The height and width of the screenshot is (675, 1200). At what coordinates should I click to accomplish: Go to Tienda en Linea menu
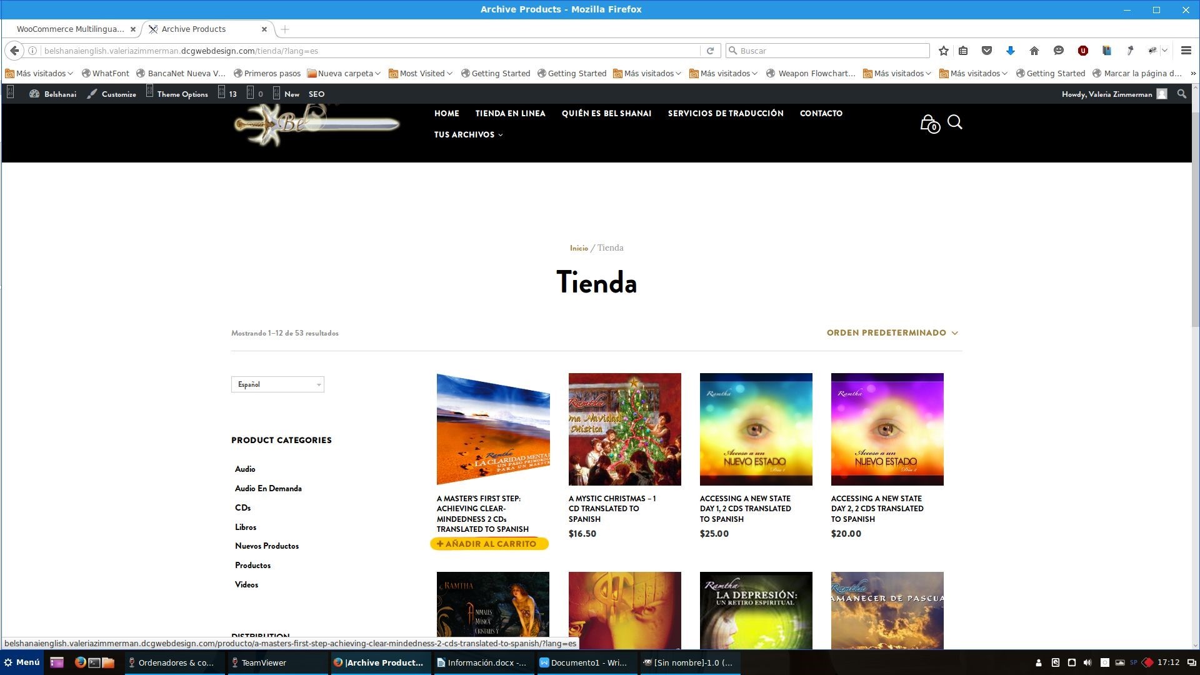coord(510,113)
